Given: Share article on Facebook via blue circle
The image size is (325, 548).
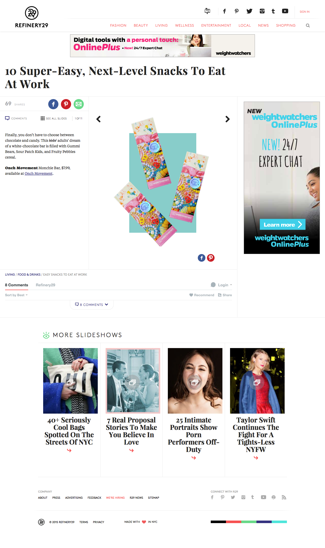Looking at the screenshot, I should [53, 104].
